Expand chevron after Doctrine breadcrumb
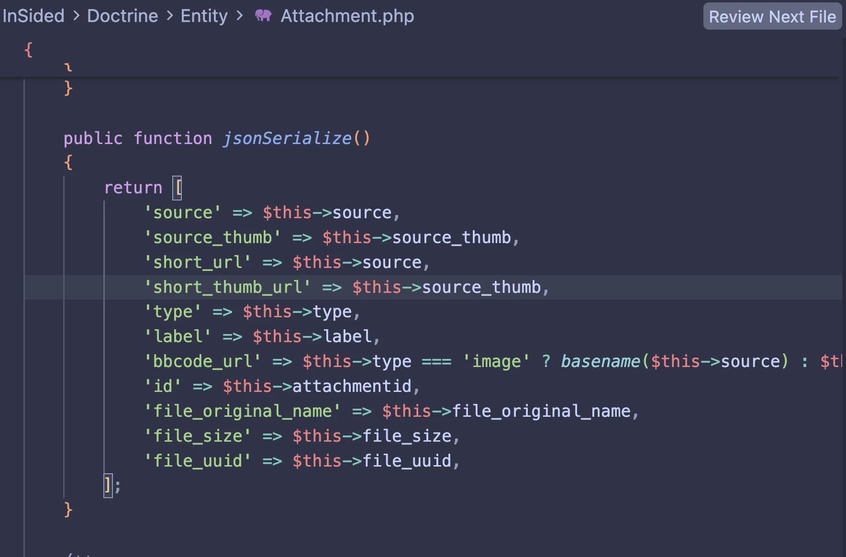Viewport: 846px width, 557px height. 169,16
